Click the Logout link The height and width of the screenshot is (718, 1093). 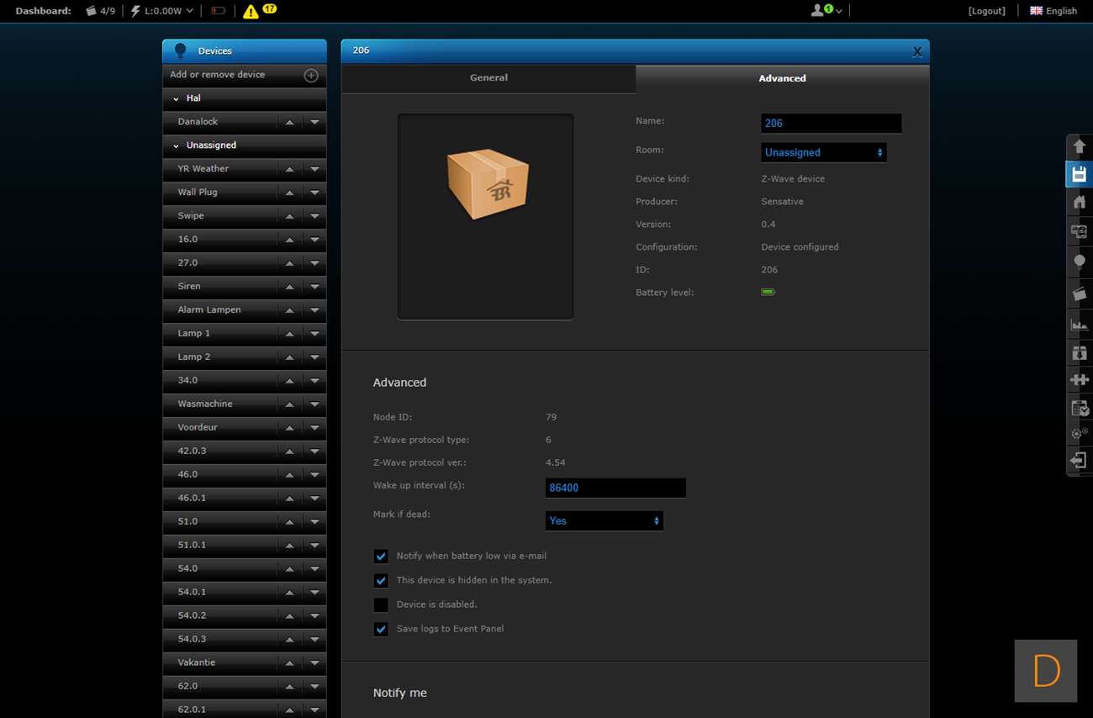pos(986,11)
